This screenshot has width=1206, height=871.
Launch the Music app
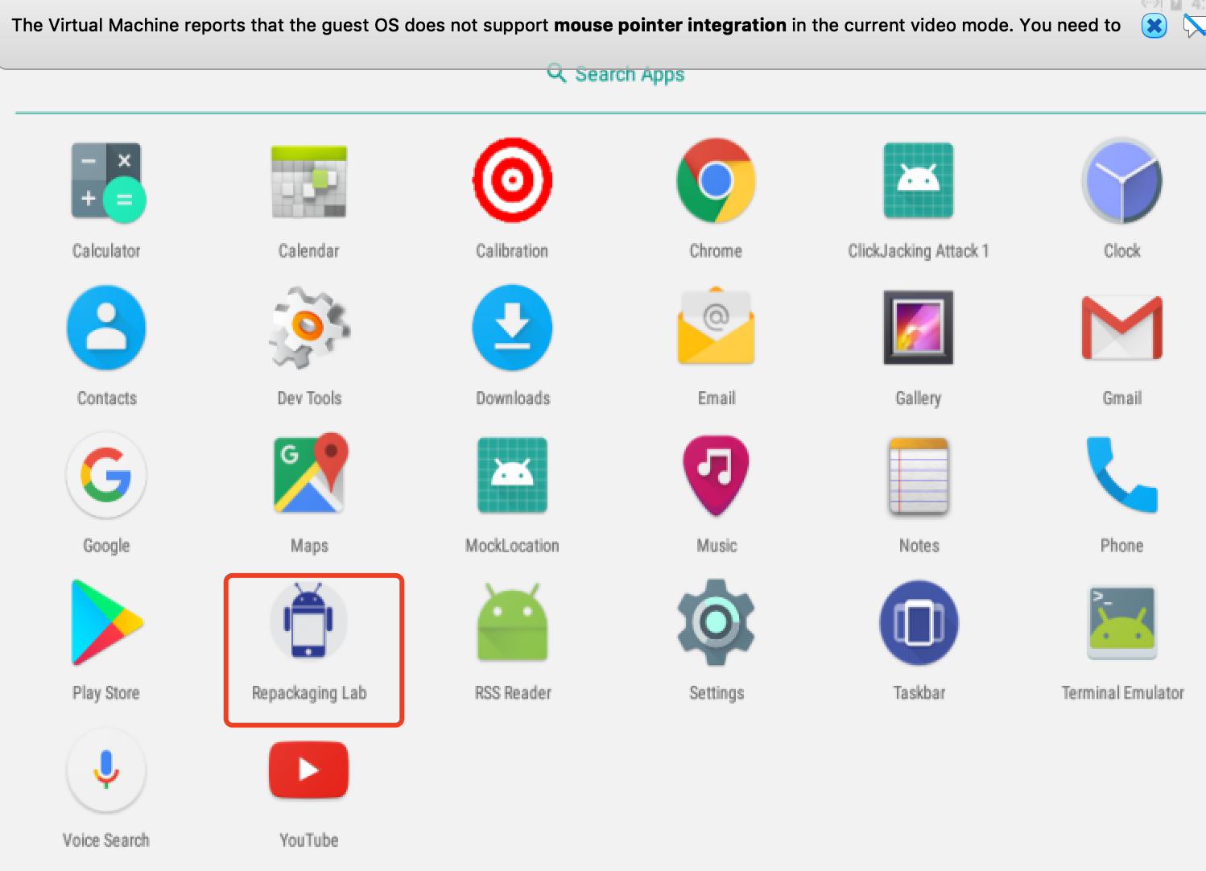click(x=716, y=475)
